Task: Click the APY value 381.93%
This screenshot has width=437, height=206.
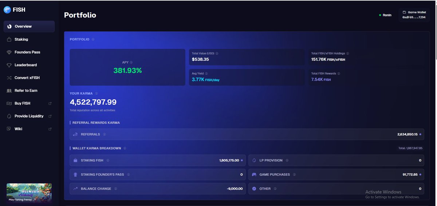Action: (127, 71)
